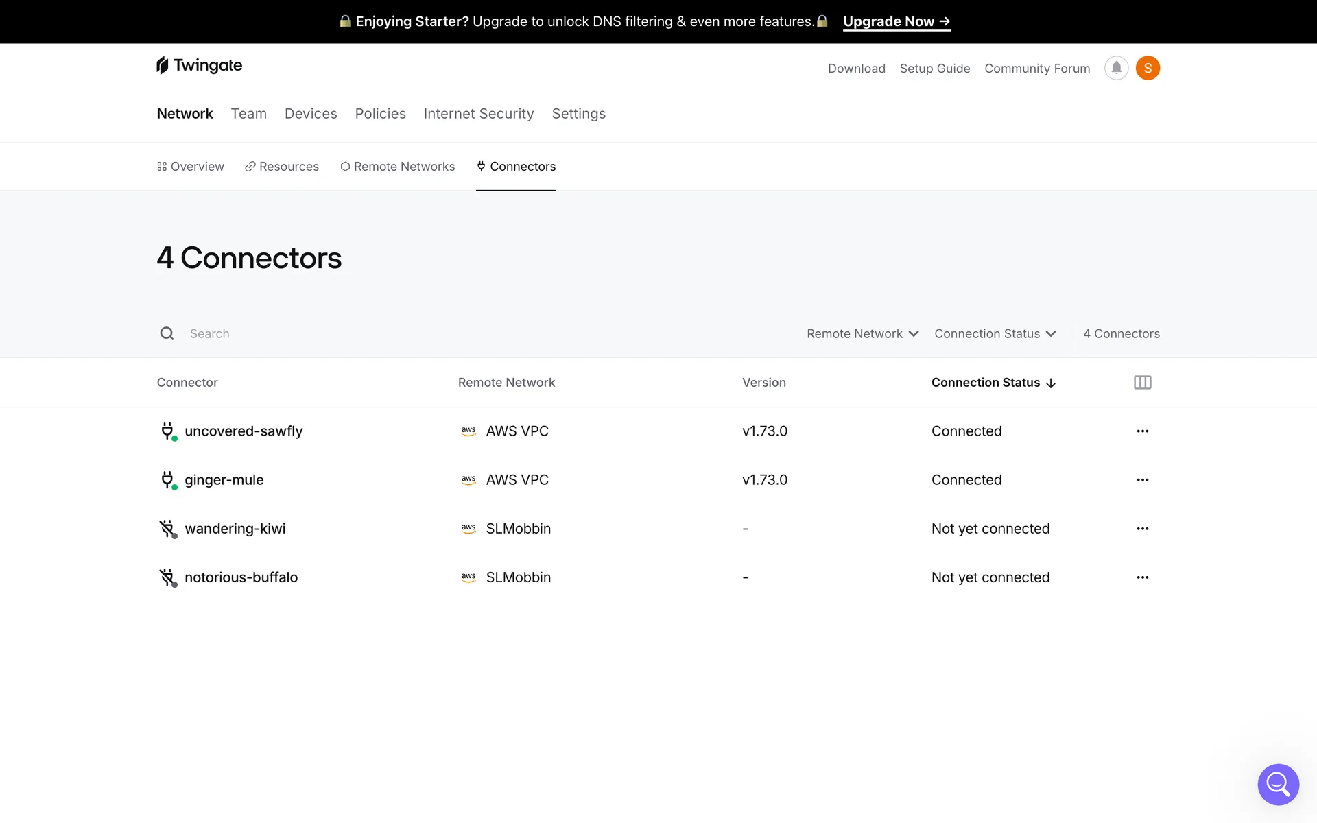Switch to the Resources tab
The image size is (1317, 823).
[x=282, y=167]
